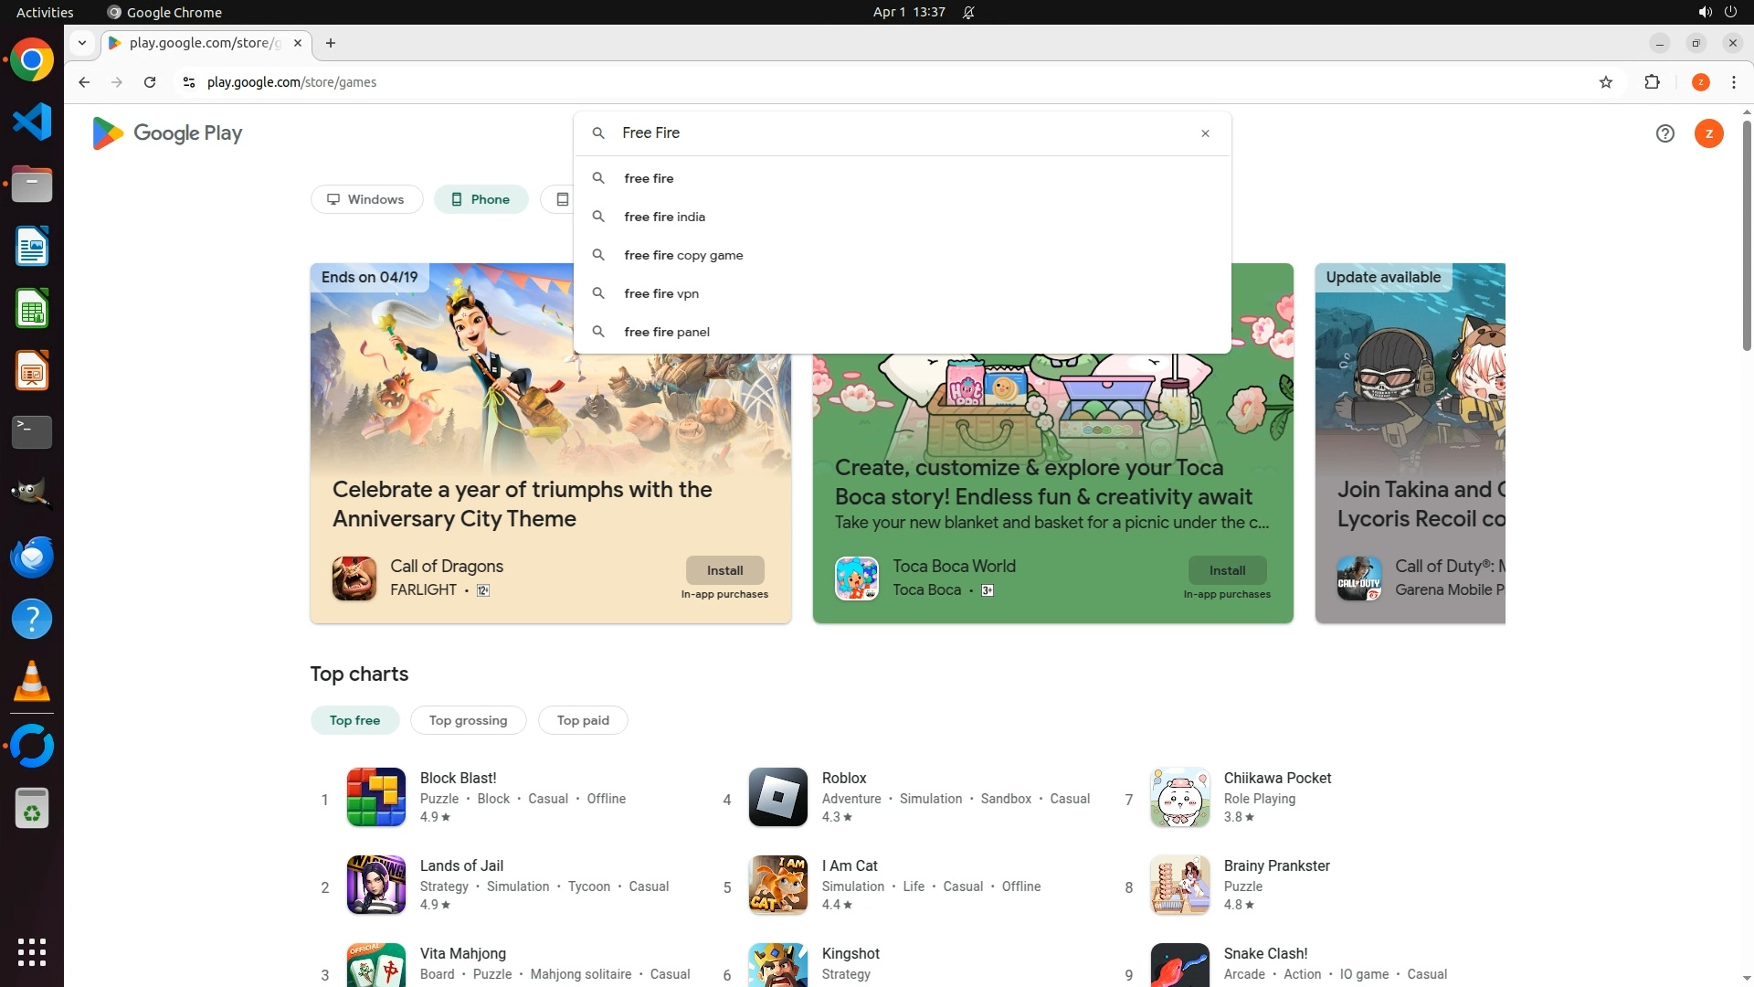This screenshot has height=987, width=1754.
Task: Reload the page
Action: coord(150,82)
